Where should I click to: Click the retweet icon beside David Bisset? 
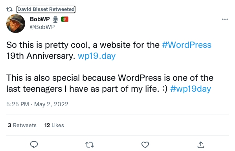point(9,9)
